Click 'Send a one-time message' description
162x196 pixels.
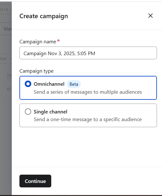pos(88,120)
